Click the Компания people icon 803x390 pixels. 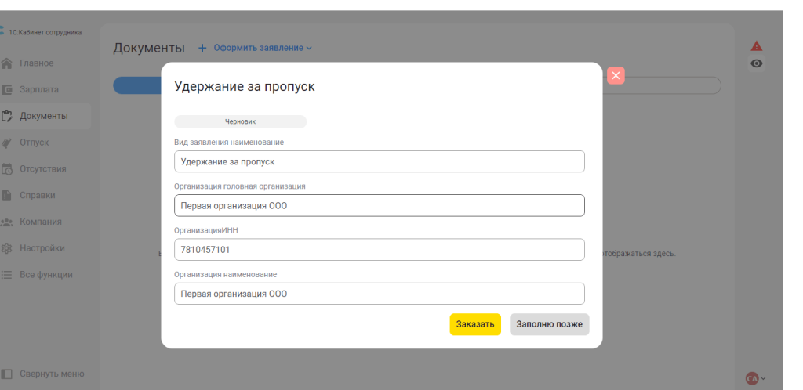(7, 222)
